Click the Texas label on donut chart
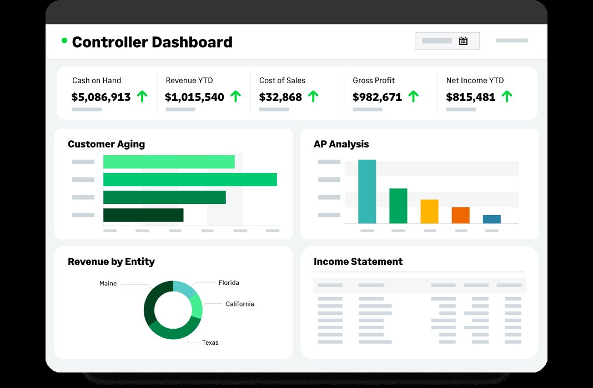The image size is (593, 388). pyautogui.click(x=210, y=343)
